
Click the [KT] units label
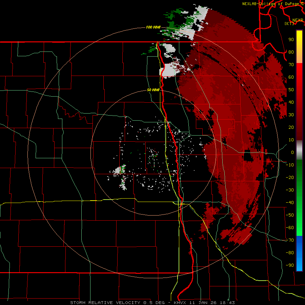coord(289,23)
